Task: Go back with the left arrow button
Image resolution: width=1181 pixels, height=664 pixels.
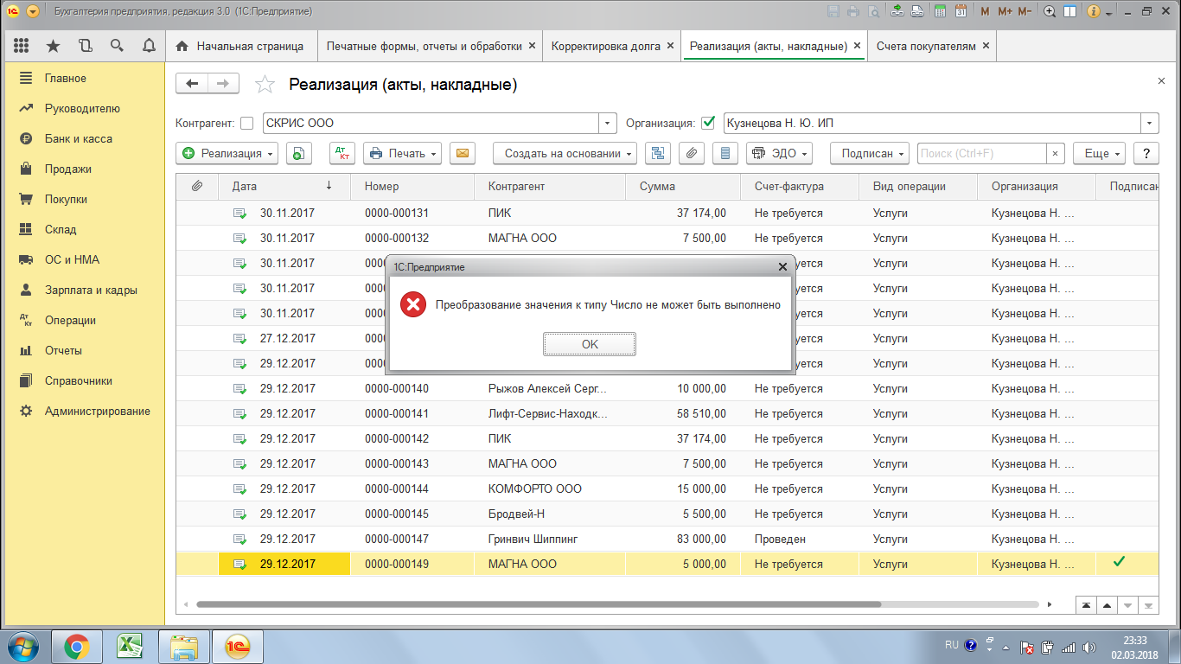Action: click(192, 83)
